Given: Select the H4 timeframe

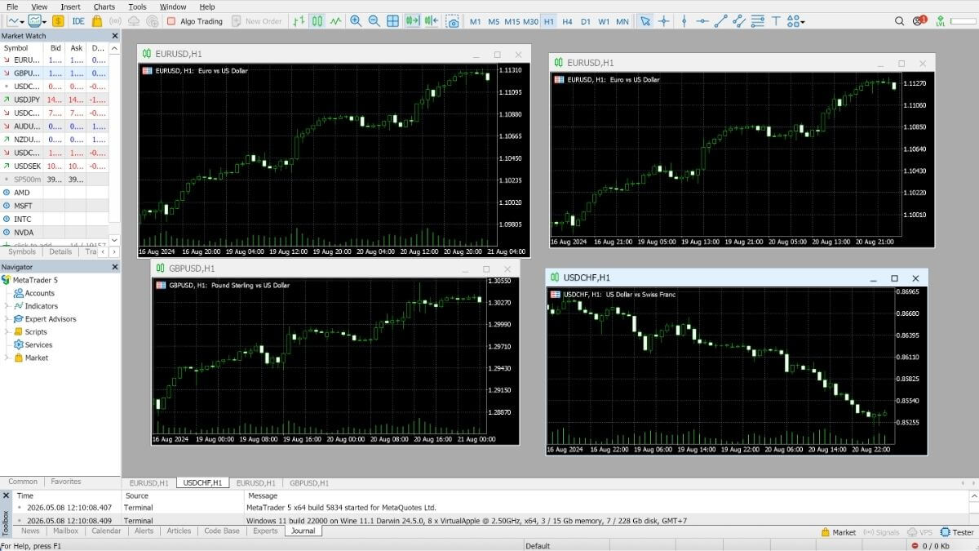Looking at the screenshot, I should pyautogui.click(x=567, y=21).
